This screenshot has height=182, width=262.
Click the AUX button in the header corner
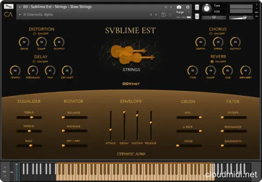coord(257,12)
